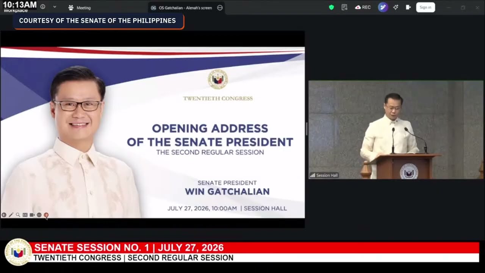Image resolution: width=485 pixels, height=273 pixels.
Task: Click 'JULY 27, 2026, 10:00AM' date text
Action: point(202,208)
